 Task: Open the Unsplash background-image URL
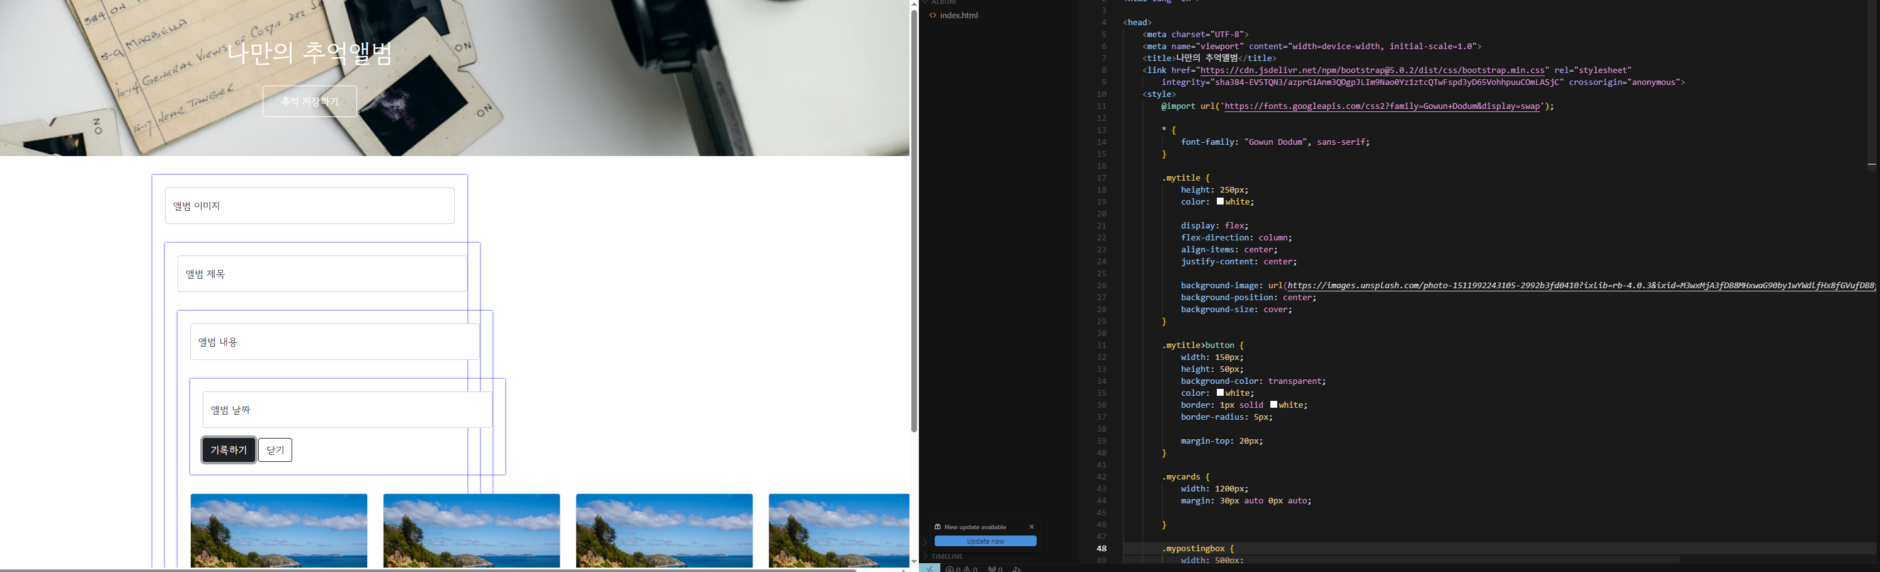point(1581,286)
